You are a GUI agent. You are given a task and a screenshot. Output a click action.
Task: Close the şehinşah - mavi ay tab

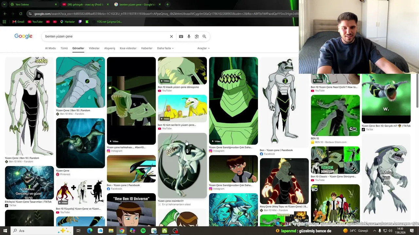point(108,5)
